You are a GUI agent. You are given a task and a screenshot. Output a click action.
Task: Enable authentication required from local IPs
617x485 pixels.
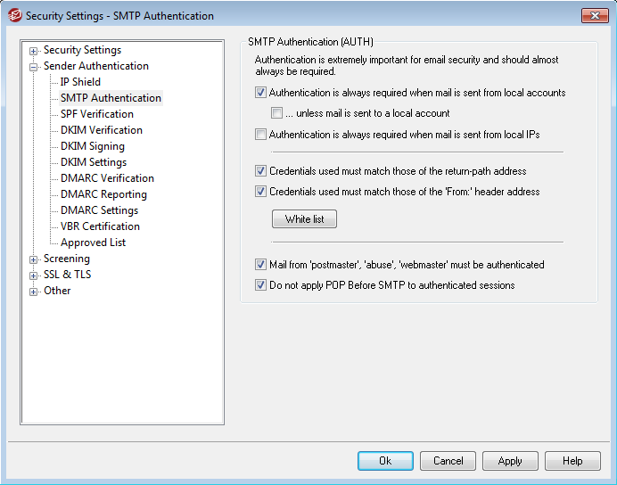coord(260,135)
